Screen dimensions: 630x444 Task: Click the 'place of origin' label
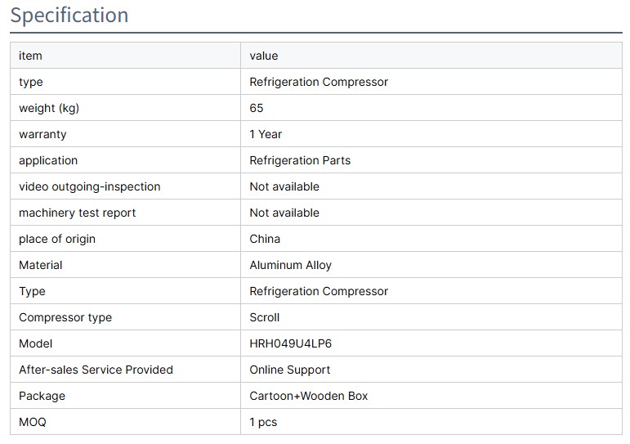(x=57, y=239)
